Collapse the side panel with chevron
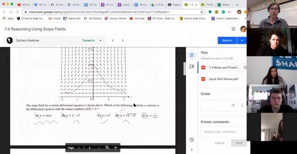The width and height of the screenshot is (297, 154). tap(192, 150)
